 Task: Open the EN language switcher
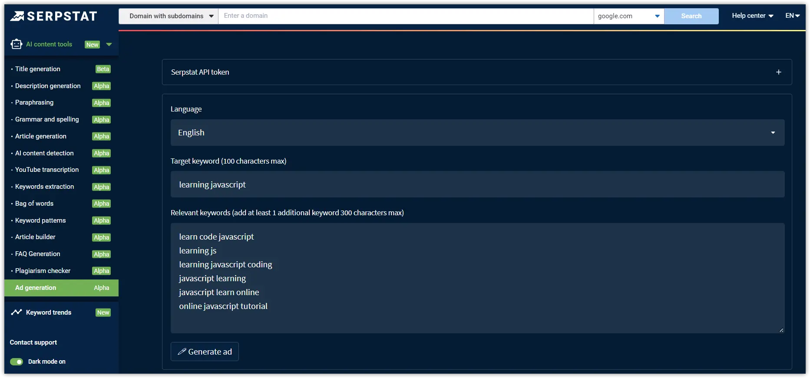(x=792, y=16)
